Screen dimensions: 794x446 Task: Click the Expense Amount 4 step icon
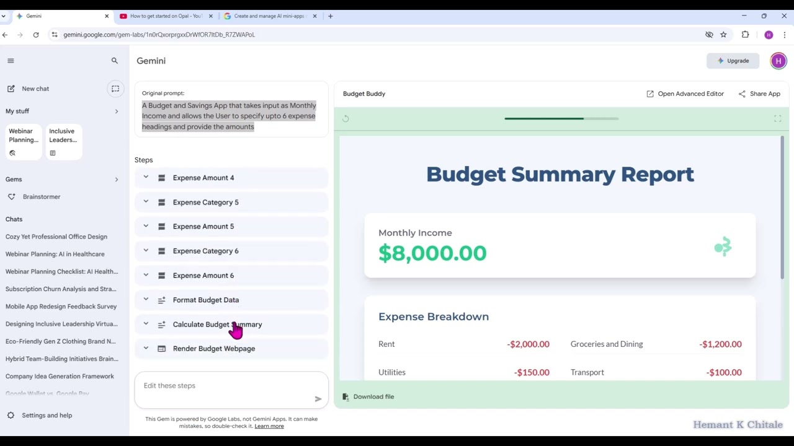click(x=161, y=178)
